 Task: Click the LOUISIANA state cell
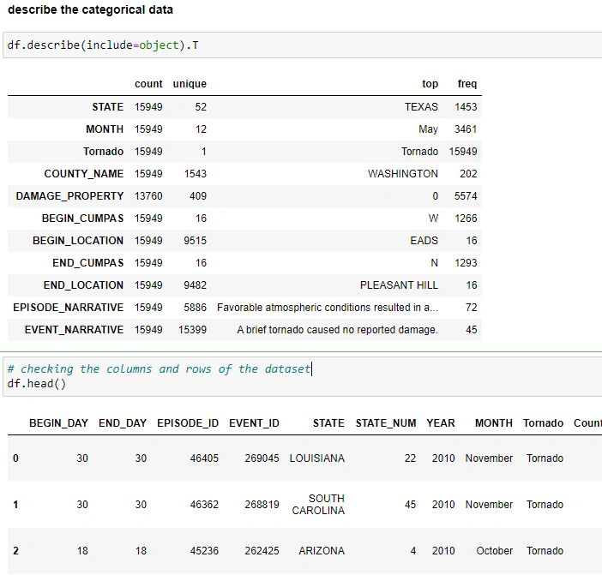[317, 458]
